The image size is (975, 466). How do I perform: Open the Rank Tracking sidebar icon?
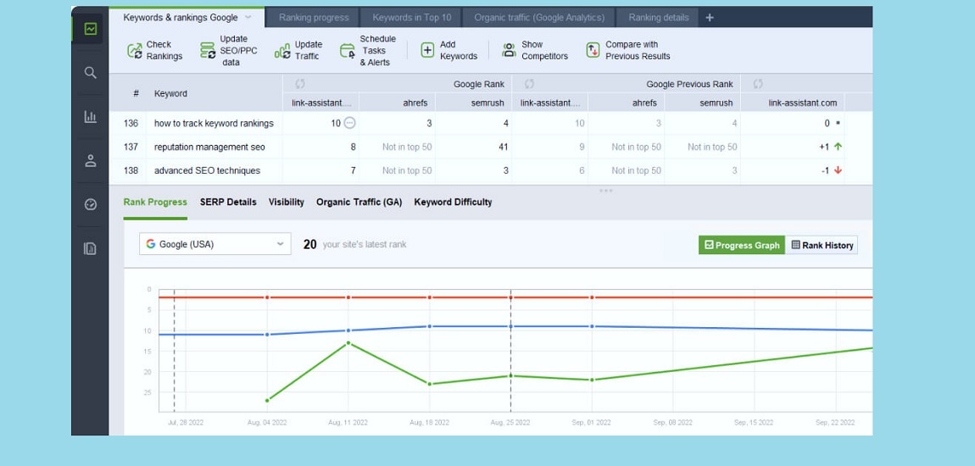[91, 29]
